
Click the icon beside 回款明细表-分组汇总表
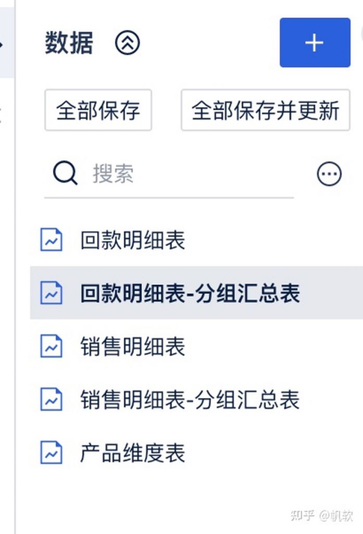tap(52, 293)
